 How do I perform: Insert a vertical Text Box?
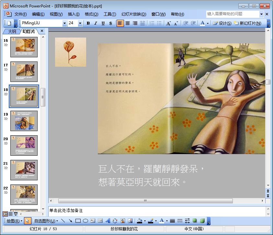(100, 221)
